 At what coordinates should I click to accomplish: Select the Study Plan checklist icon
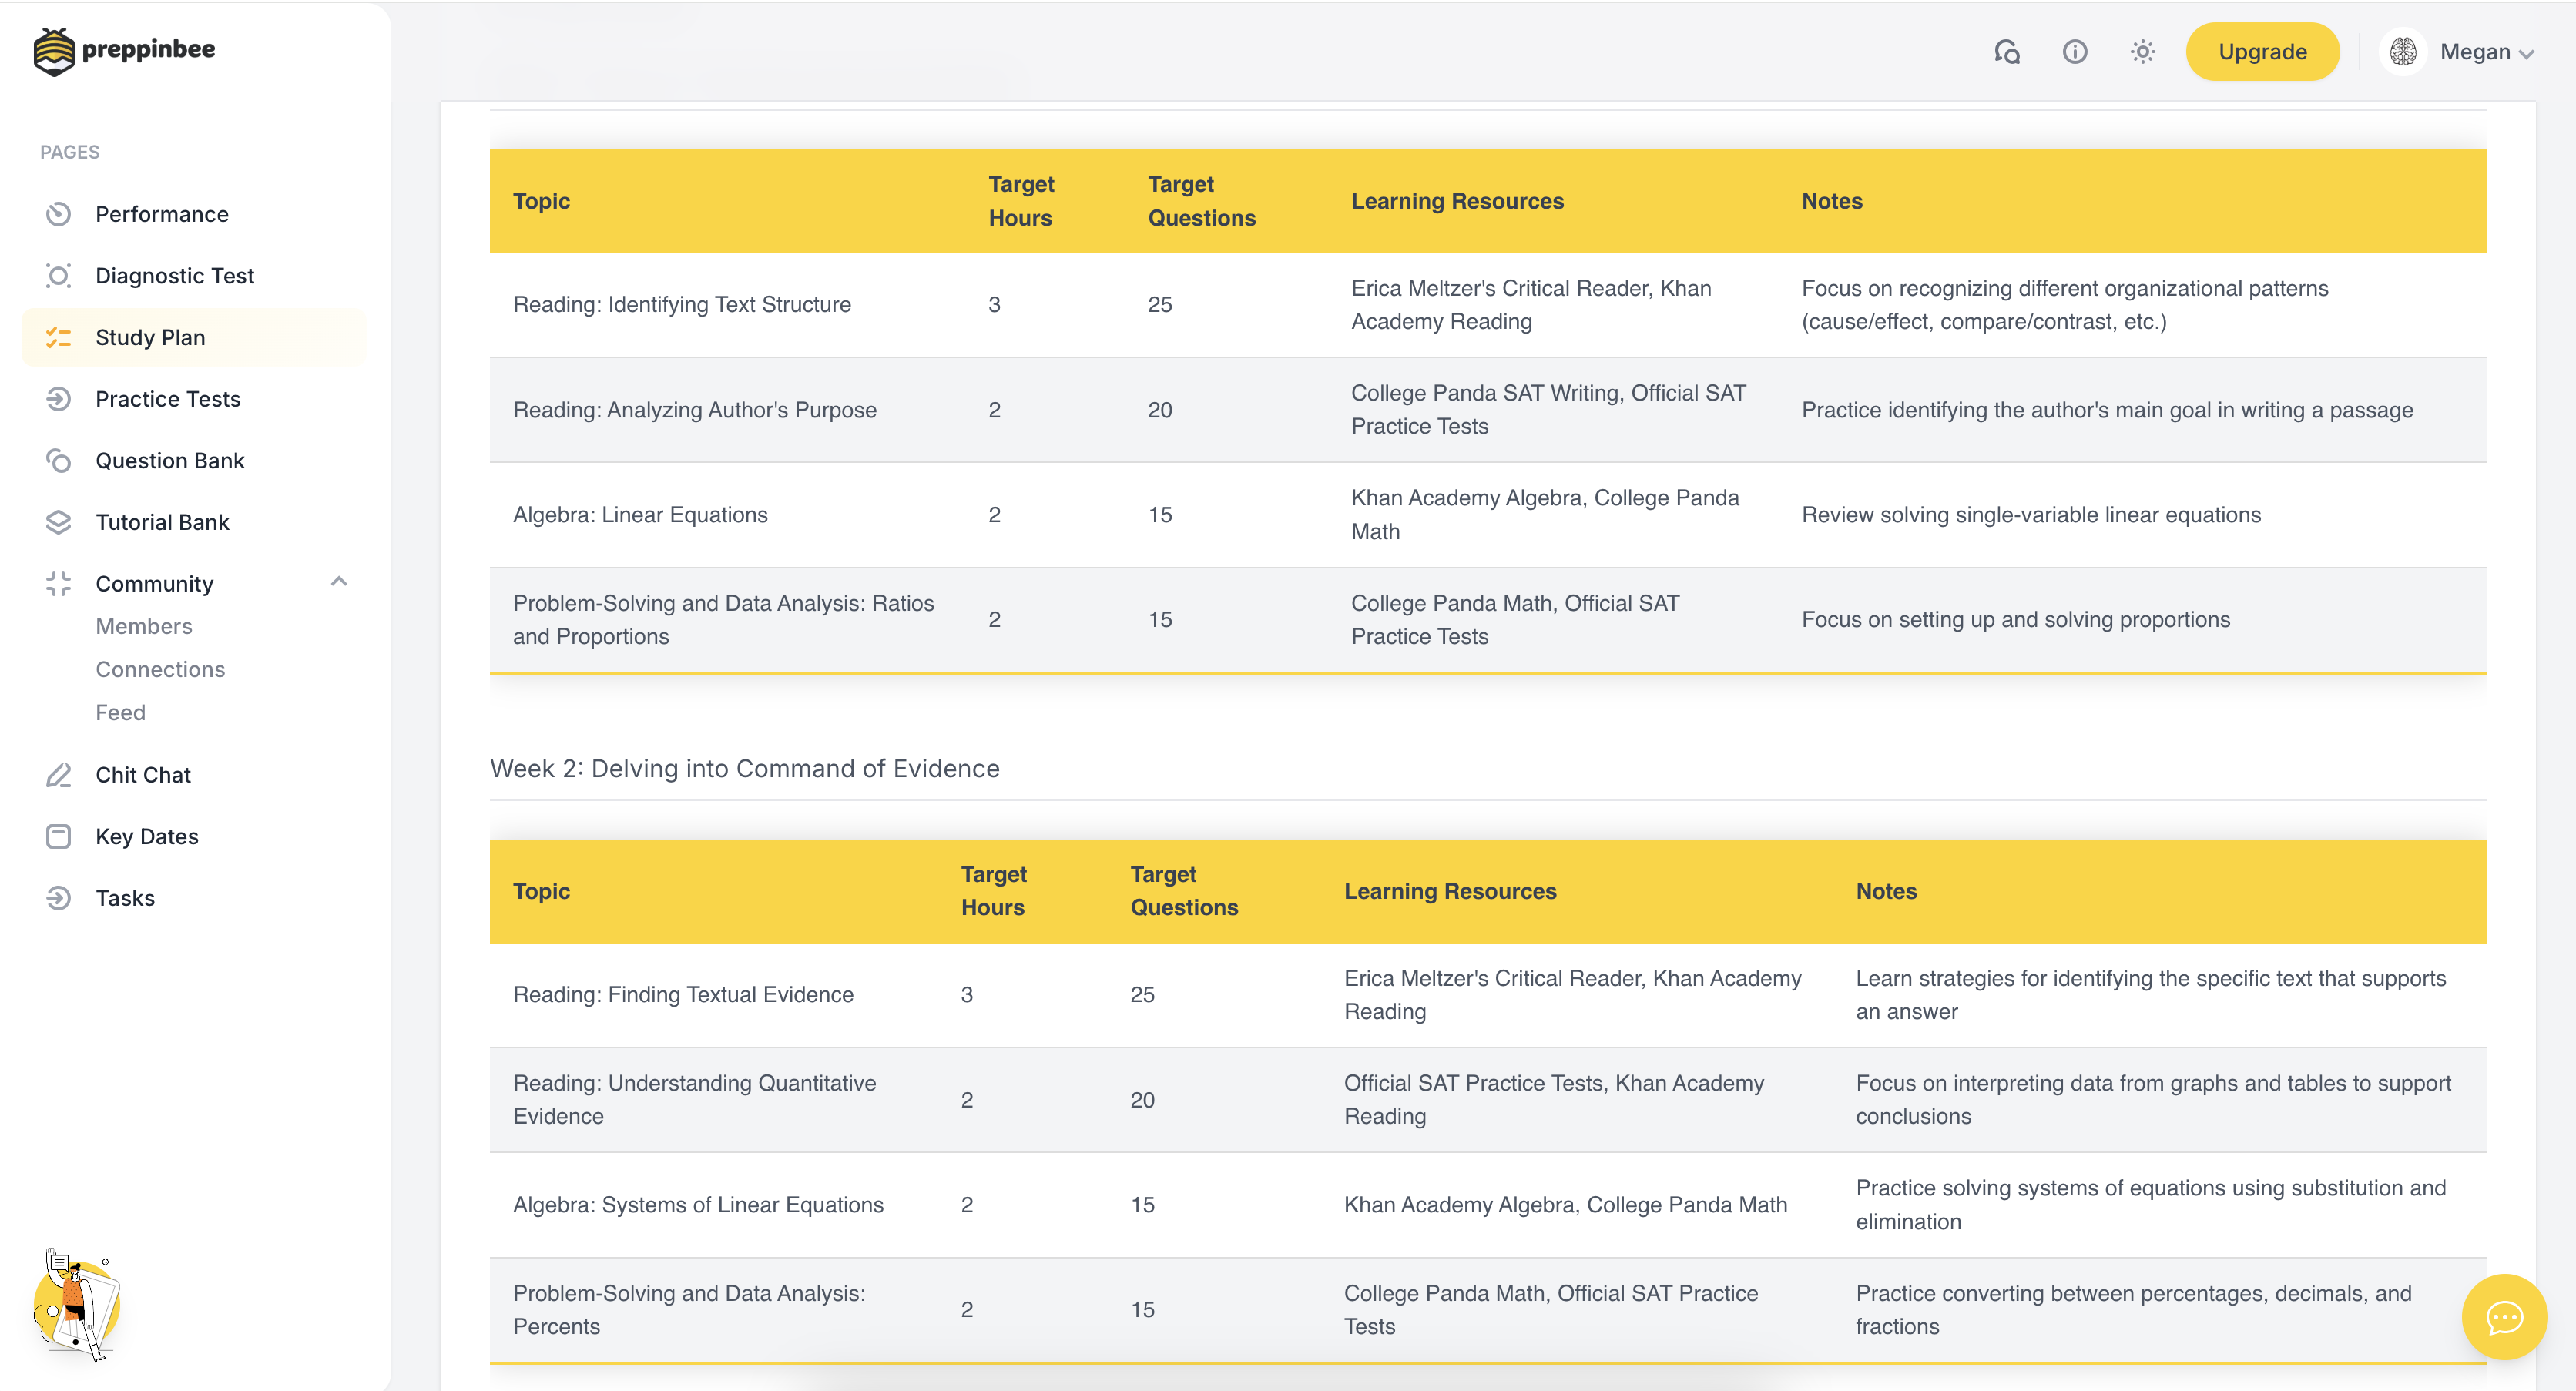[58, 338]
